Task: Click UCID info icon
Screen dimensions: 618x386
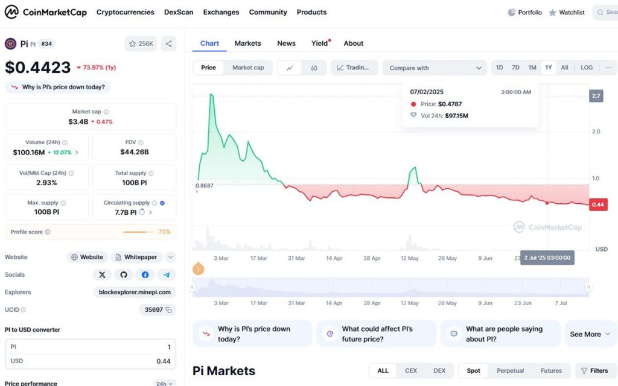Action: (x=24, y=310)
